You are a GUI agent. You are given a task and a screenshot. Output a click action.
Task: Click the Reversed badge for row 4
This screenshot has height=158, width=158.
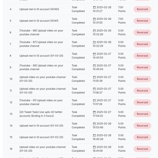click(142, 9)
